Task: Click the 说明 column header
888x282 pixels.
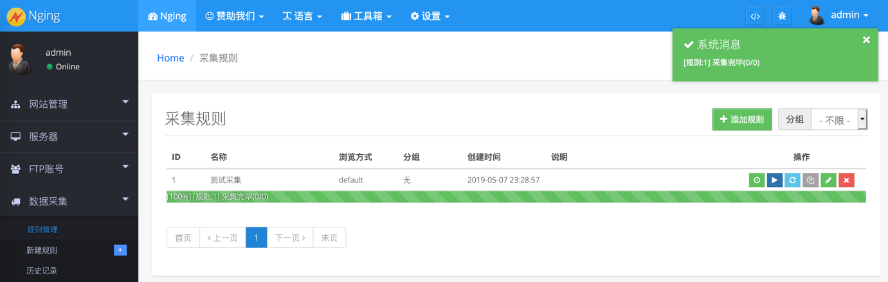Action: [559, 157]
